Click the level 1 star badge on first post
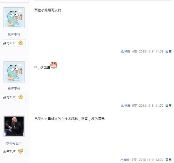The height and width of the screenshot is (163, 174). [x=21, y=43]
